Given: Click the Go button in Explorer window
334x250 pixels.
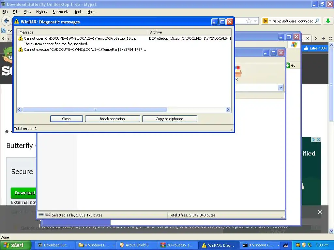Looking at the screenshot, I should tap(291, 65).
